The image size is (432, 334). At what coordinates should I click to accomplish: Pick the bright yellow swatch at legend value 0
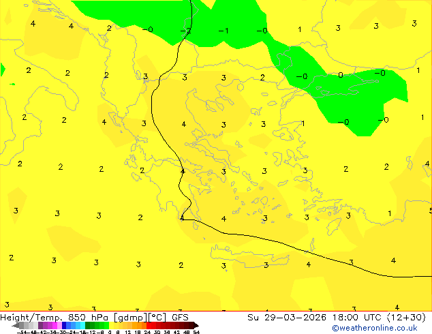click(x=111, y=325)
